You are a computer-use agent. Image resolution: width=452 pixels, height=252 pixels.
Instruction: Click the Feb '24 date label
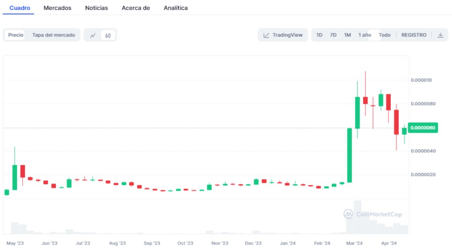pos(322,243)
